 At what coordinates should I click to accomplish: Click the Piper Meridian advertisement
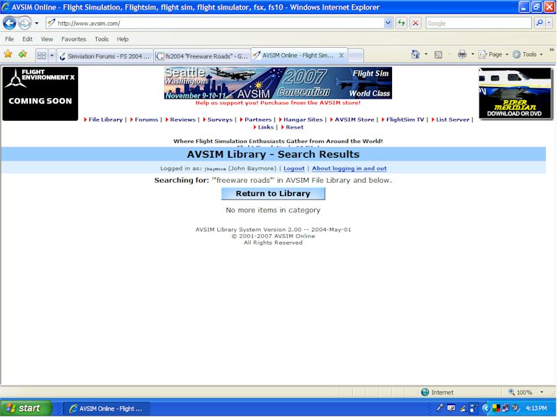pyautogui.click(x=515, y=93)
